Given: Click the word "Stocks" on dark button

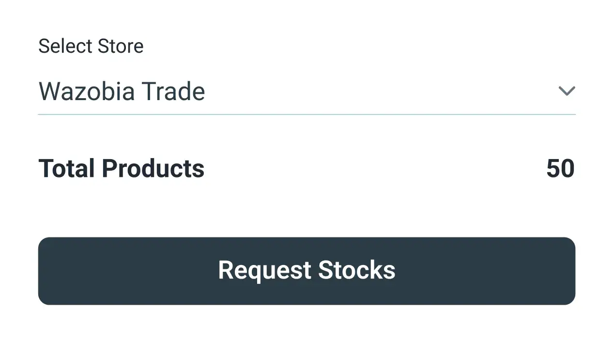Looking at the screenshot, I should [x=357, y=270].
